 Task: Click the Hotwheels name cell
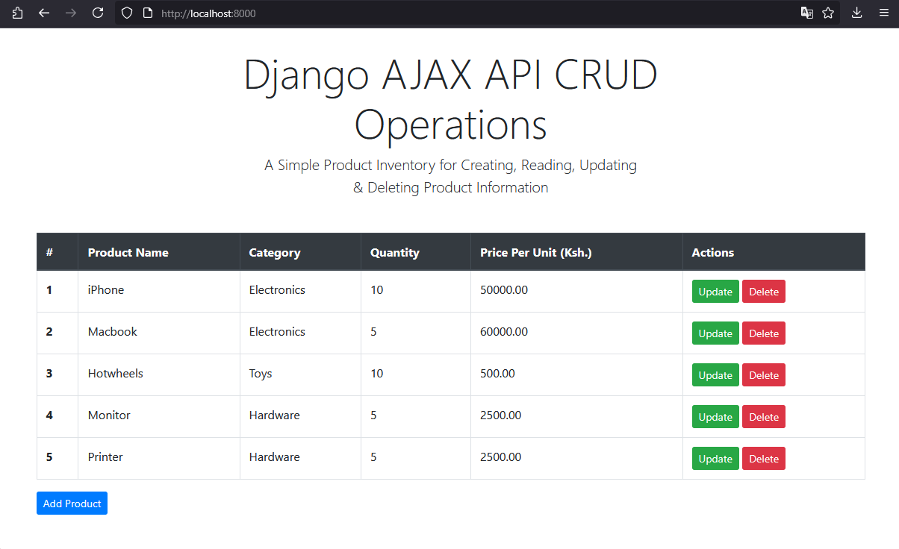(159, 375)
